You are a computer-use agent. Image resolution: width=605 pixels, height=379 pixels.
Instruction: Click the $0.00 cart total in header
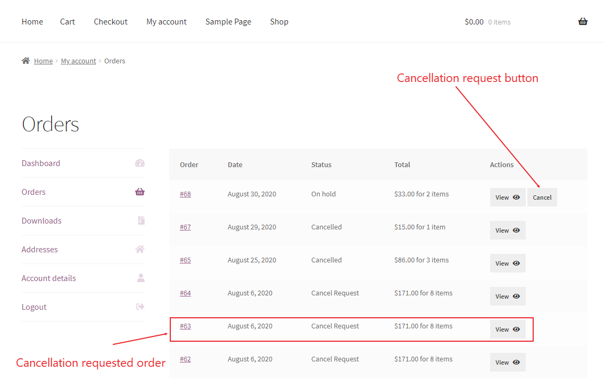pos(474,22)
